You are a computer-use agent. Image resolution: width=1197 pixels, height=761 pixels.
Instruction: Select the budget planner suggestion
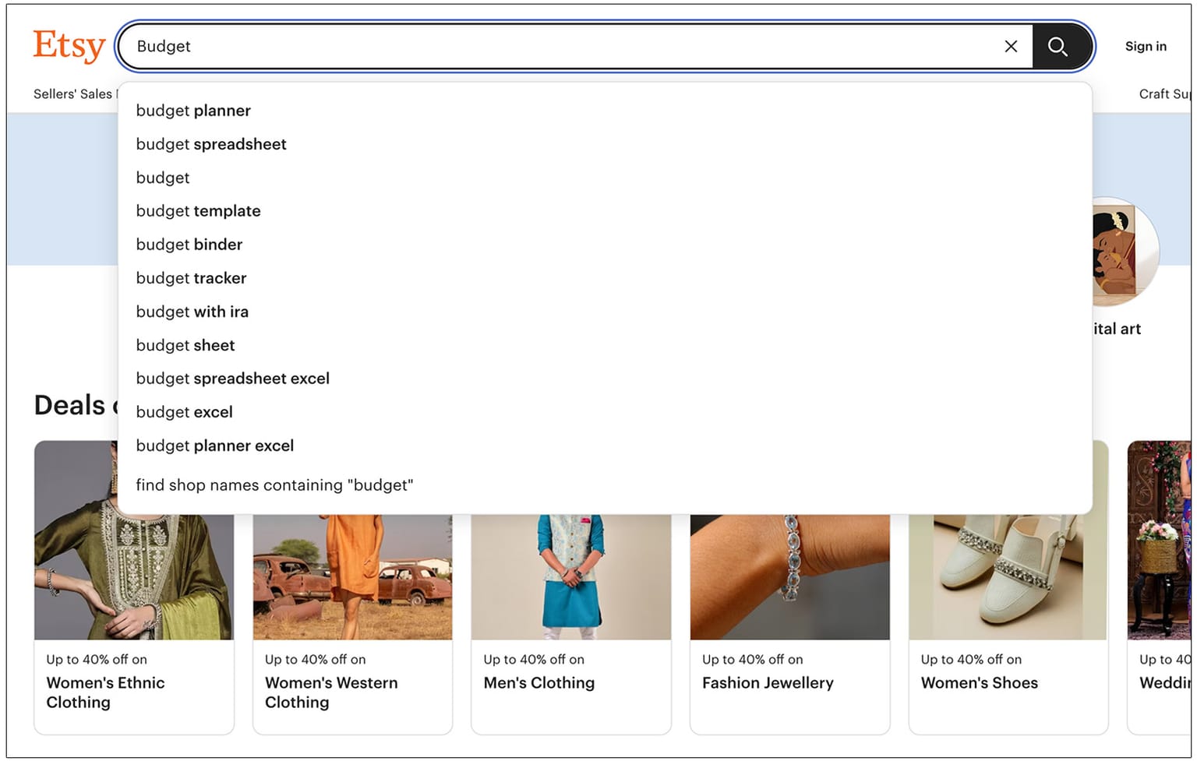tap(192, 111)
